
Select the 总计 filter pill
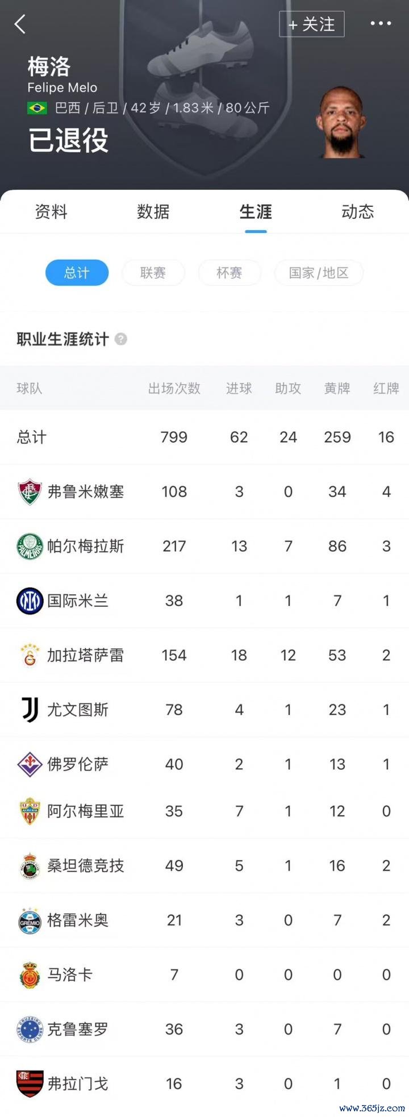coord(77,273)
